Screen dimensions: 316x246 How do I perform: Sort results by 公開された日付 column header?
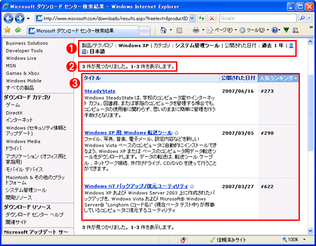pos(238,78)
